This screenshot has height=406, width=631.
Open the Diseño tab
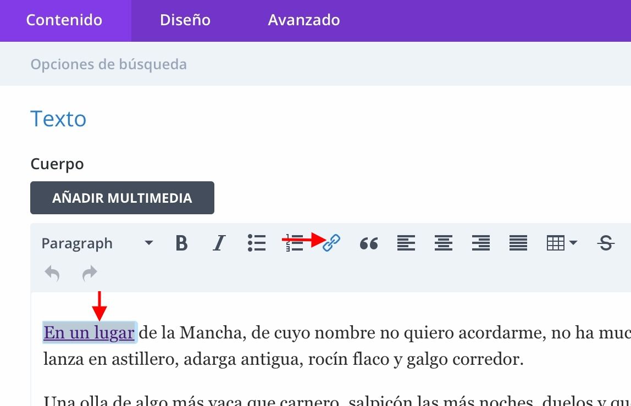click(x=185, y=20)
